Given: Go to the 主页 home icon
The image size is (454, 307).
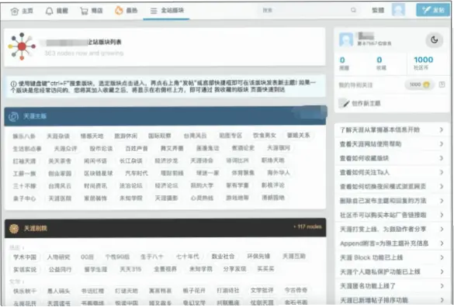Looking at the screenshot, I should click(x=15, y=11).
